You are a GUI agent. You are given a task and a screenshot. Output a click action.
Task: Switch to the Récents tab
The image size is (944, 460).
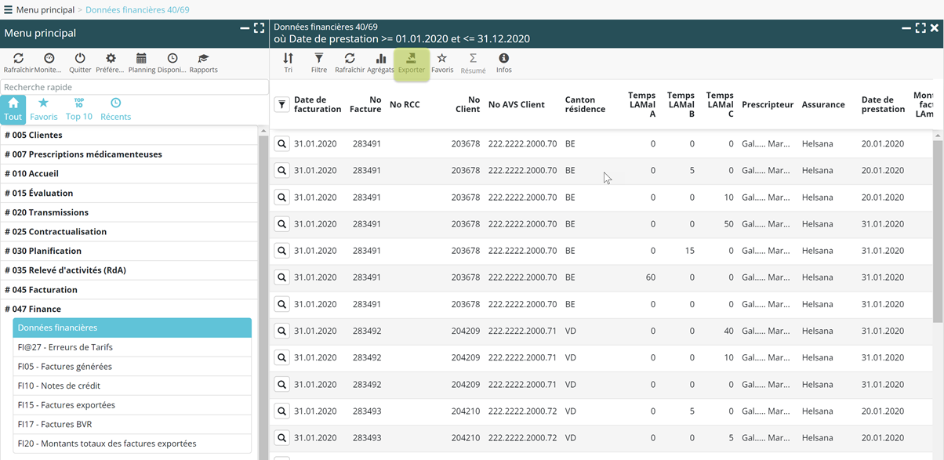(115, 110)
